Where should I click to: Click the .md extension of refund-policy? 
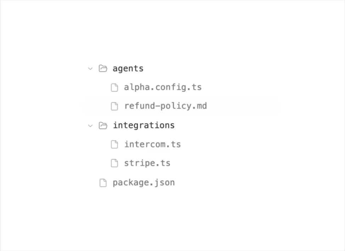click(199, 106)
